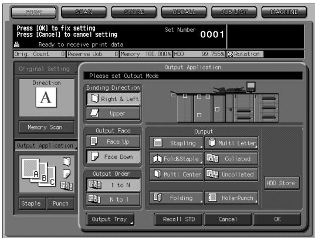Click binding icon in output preview panel

tap(66, 161)
